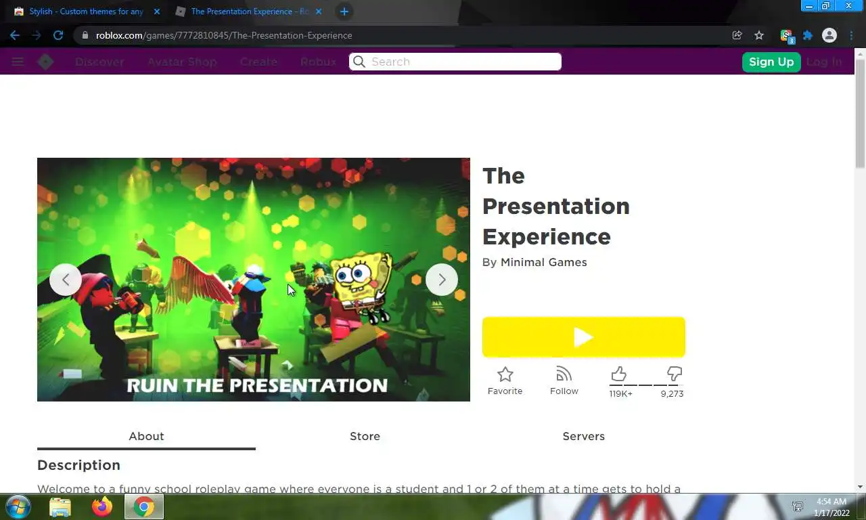Click the Sign Up button

click(x=771, y=62)
